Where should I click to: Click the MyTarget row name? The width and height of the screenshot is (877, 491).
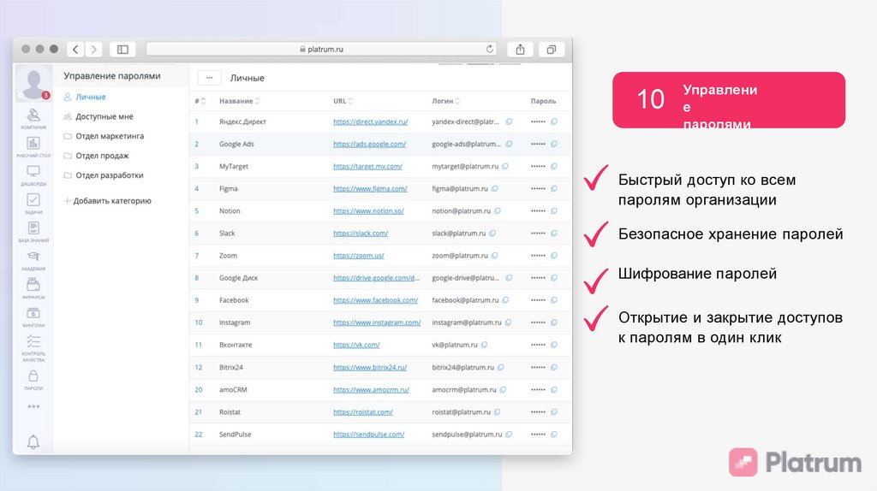point(233,167)
